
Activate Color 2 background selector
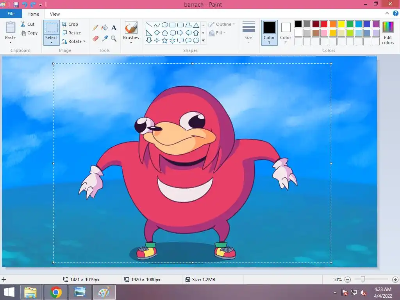tap(286, 33)
